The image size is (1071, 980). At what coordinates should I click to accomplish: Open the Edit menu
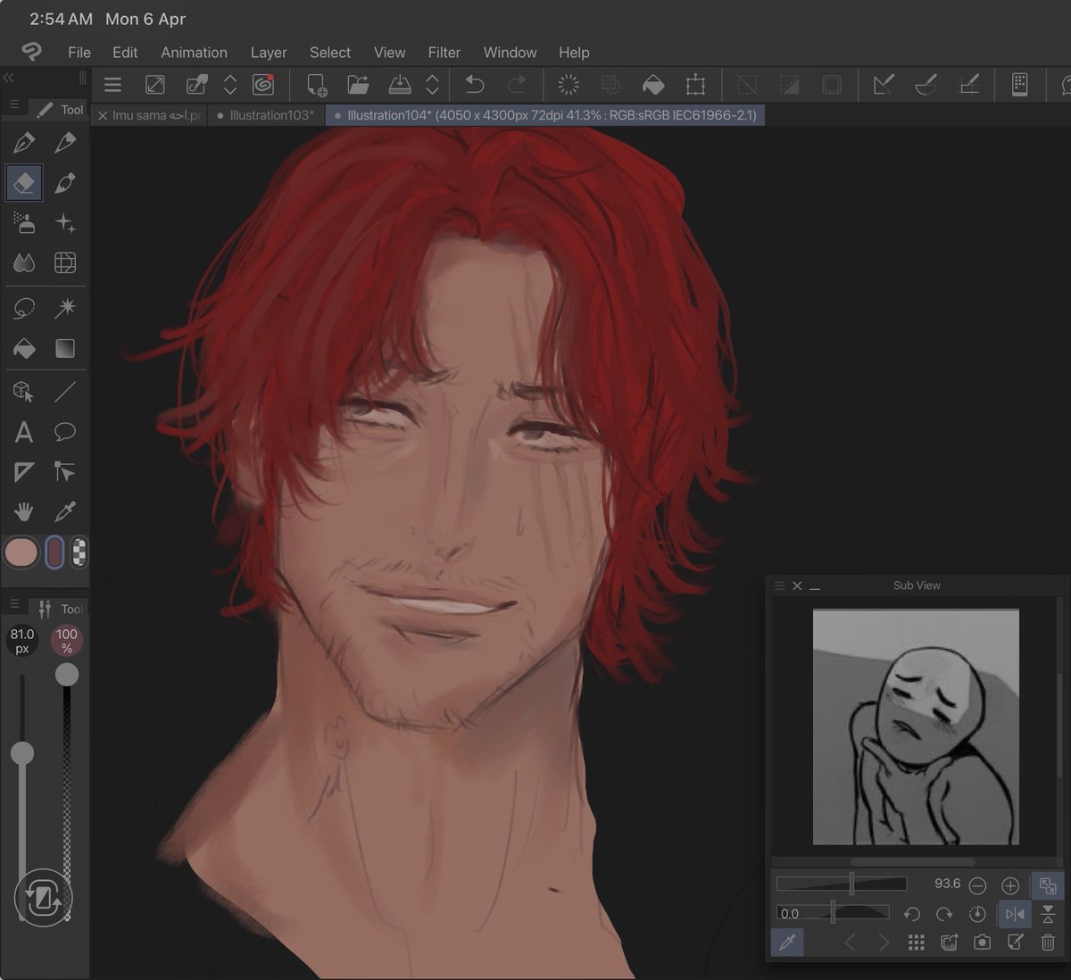[125, 53]
